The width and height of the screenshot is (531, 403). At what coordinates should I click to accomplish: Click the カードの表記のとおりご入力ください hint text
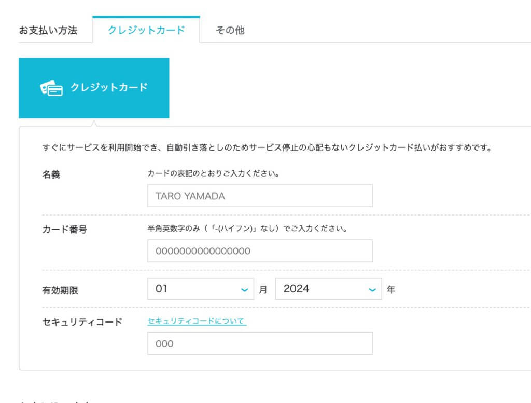tap(213, 173)
